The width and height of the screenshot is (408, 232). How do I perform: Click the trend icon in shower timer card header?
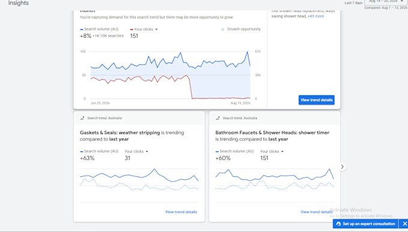(218, 118)
